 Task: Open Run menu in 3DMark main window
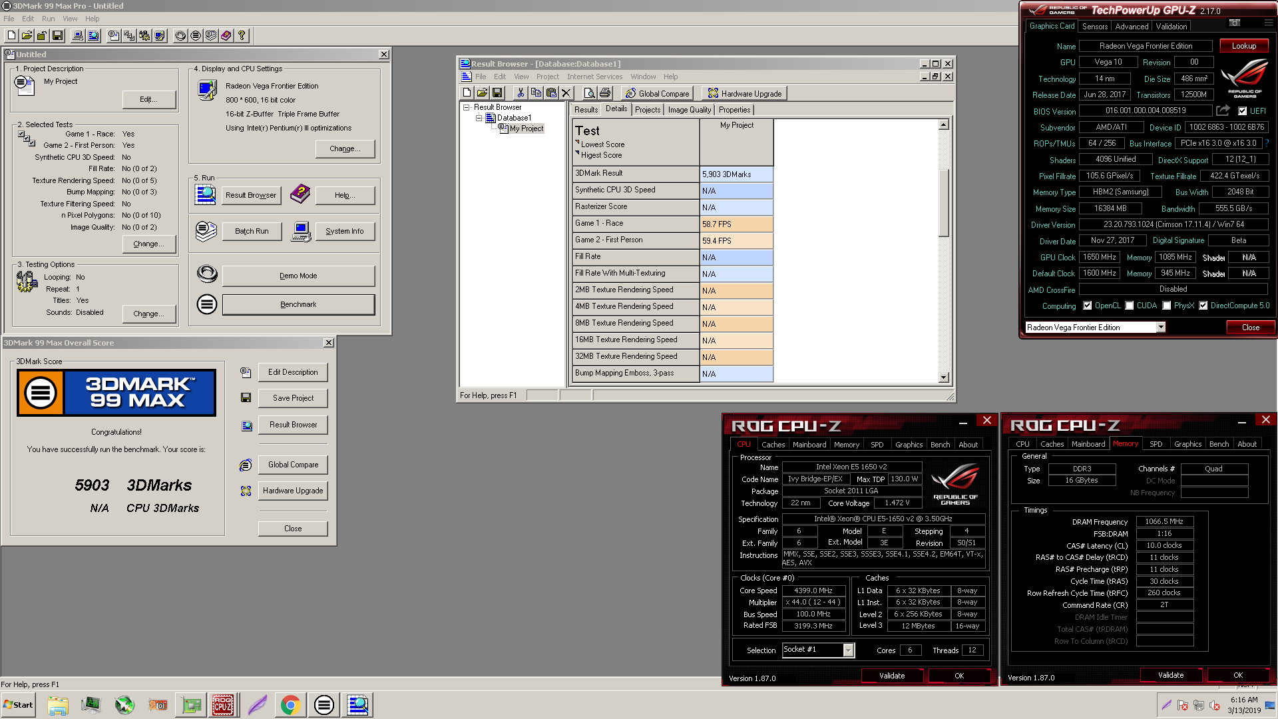pyautogui.click(x=49, y=19)
